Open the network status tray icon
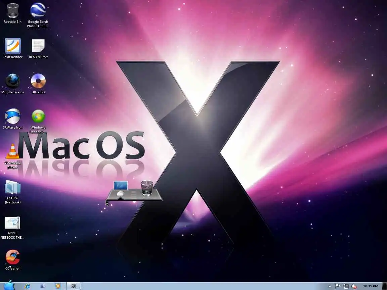 (x=346, y=286)
